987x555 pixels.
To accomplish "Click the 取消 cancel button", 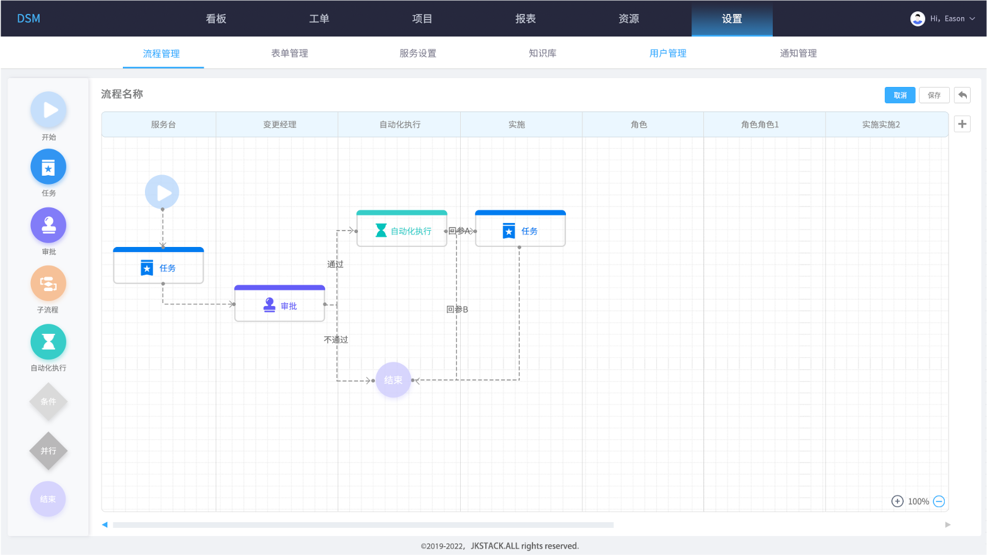I will click(x=899, y=95).
